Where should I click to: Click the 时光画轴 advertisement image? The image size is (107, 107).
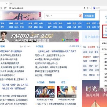(x=95, y=93)
